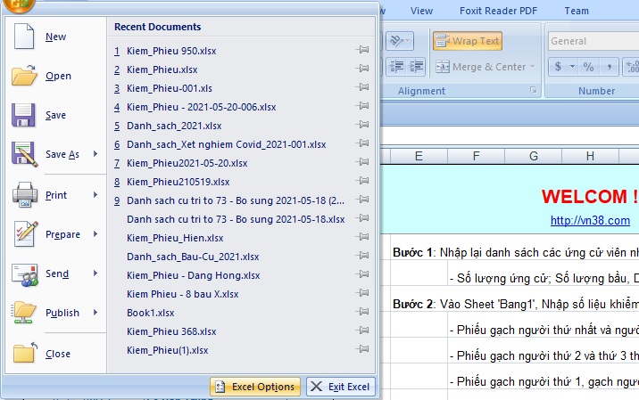Apply Percent Style number format
This screenshot has width=639, height=400.
[588, 67]
